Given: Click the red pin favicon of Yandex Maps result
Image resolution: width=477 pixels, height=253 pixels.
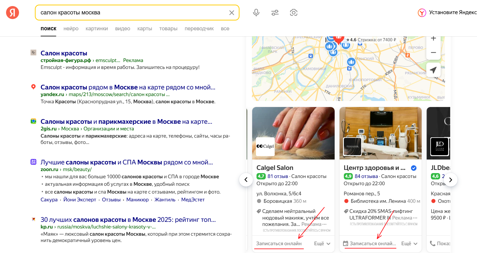Looking at the screenshot, I should tap(33, 87).
